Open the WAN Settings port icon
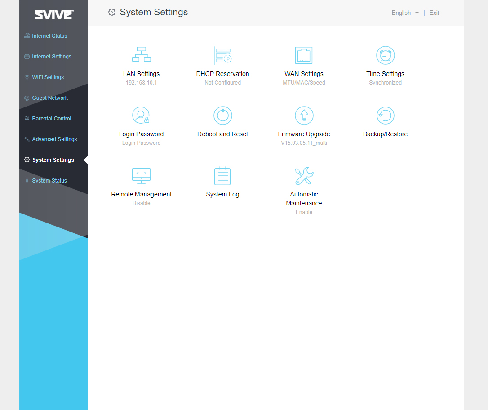488x410 pixels. pyautogui.click(x=304, y=55)
